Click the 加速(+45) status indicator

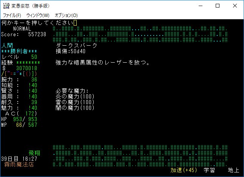pyautogui.click(x=184, y=170)
